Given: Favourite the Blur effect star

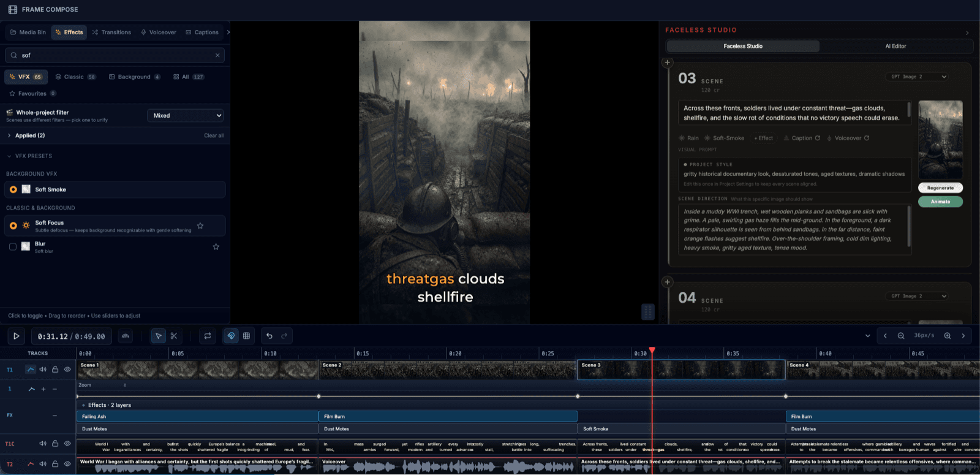Looking at the screenshot, I should click(216, 246).
